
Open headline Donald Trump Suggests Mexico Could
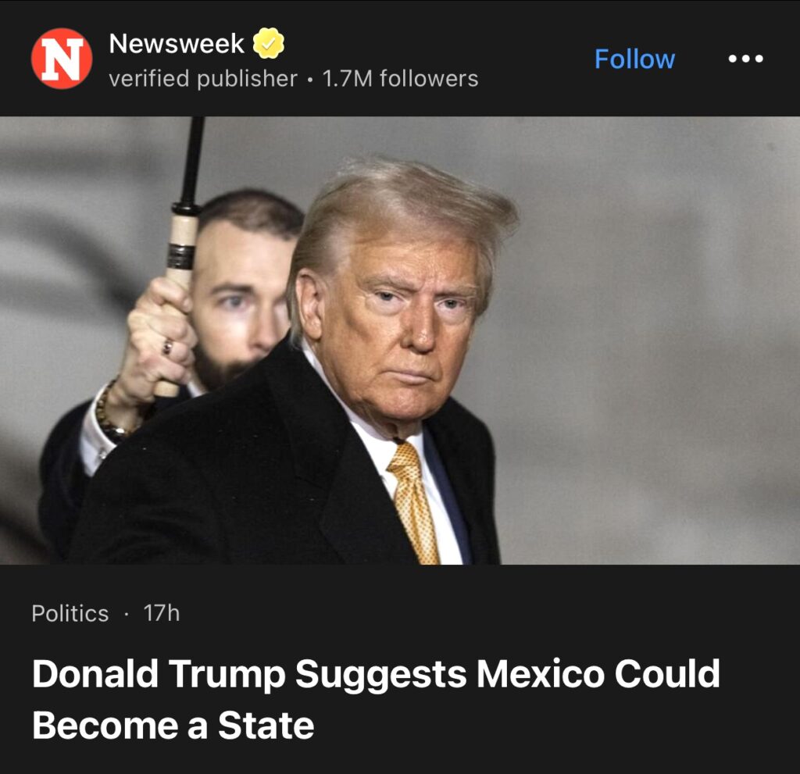pos(376,674)
